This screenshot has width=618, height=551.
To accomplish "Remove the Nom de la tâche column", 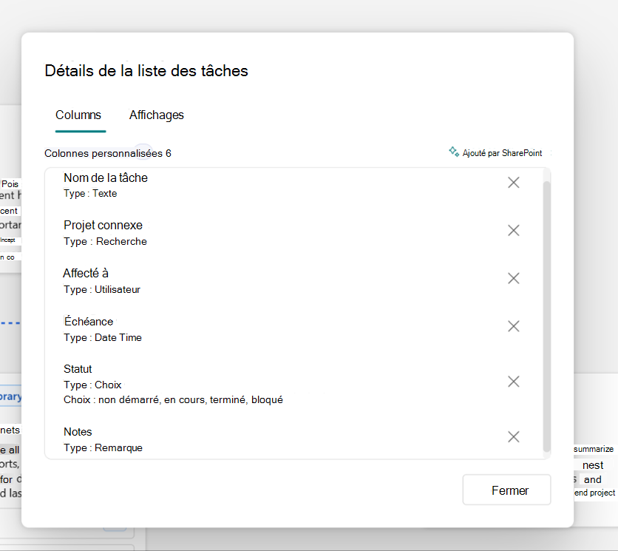I will click(x=513, y=183).
